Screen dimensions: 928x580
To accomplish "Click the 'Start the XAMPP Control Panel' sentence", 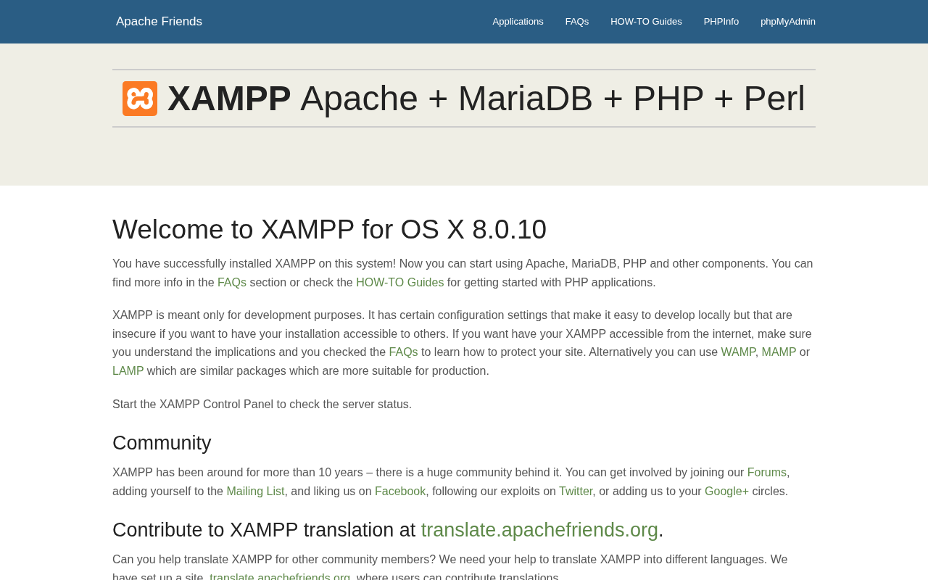I will pyautogui.click(x=262, y=405).
